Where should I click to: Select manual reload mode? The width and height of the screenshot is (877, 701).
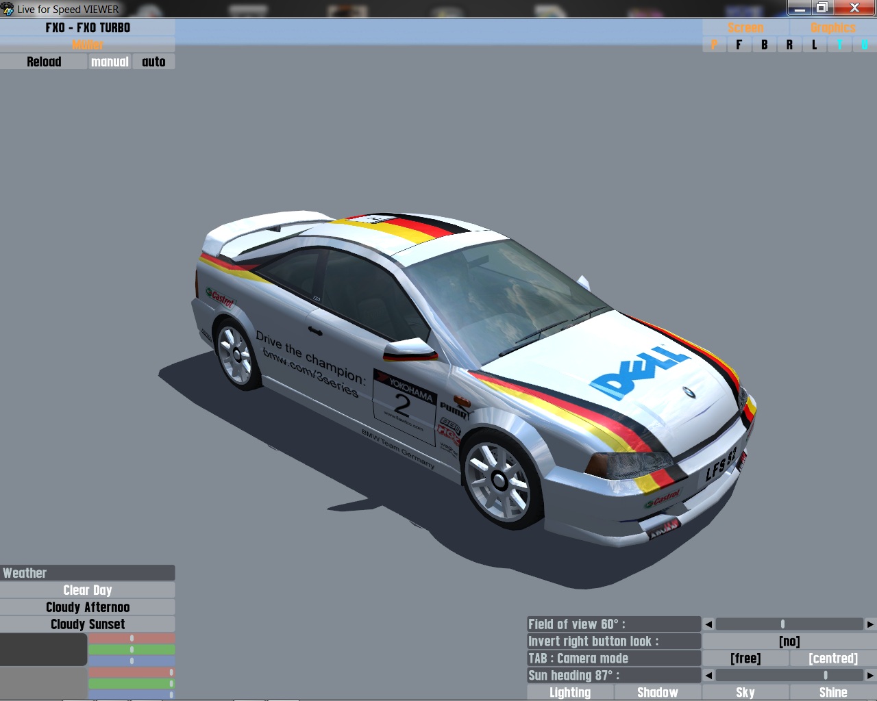[110, 62]
